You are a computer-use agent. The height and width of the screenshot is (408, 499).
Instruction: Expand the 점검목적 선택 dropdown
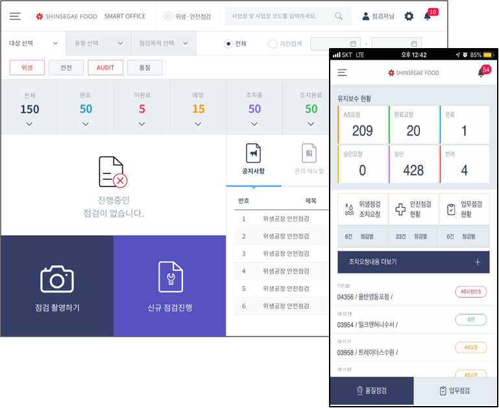point(163,44)
